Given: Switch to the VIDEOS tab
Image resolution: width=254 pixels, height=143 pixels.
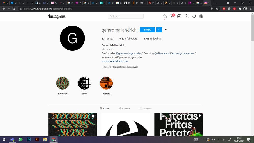Looking at the screenshot, I should [x=124, y=108].
